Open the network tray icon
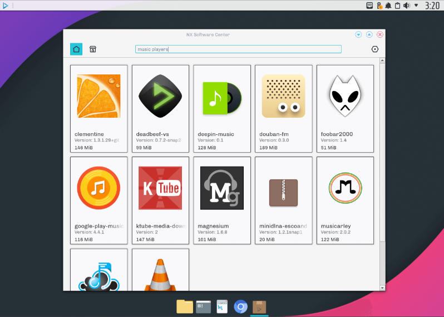The image size is (444, 317). click(369, 6)
